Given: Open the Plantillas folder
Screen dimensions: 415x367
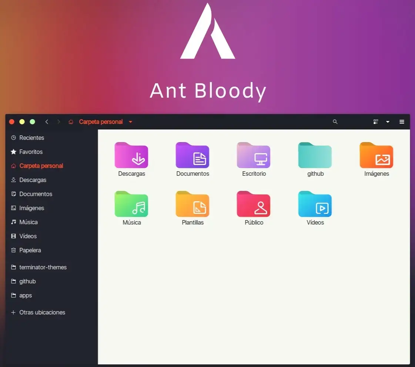Looking at the screenshot, I should tap(193, 204).
